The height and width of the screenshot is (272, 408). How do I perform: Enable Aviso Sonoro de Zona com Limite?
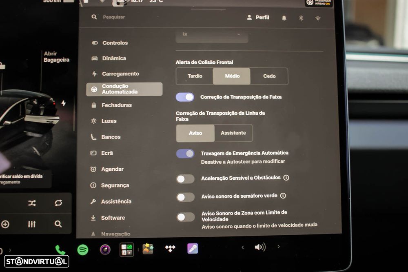click(186, 217)
